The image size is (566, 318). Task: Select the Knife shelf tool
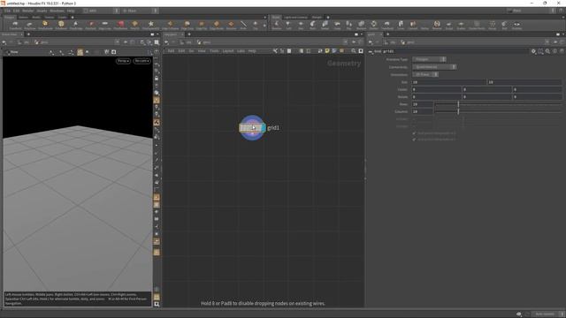(x=243, y=25)
